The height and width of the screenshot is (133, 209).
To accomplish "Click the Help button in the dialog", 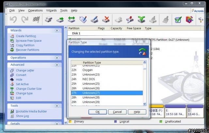I will tap(137, 112).
